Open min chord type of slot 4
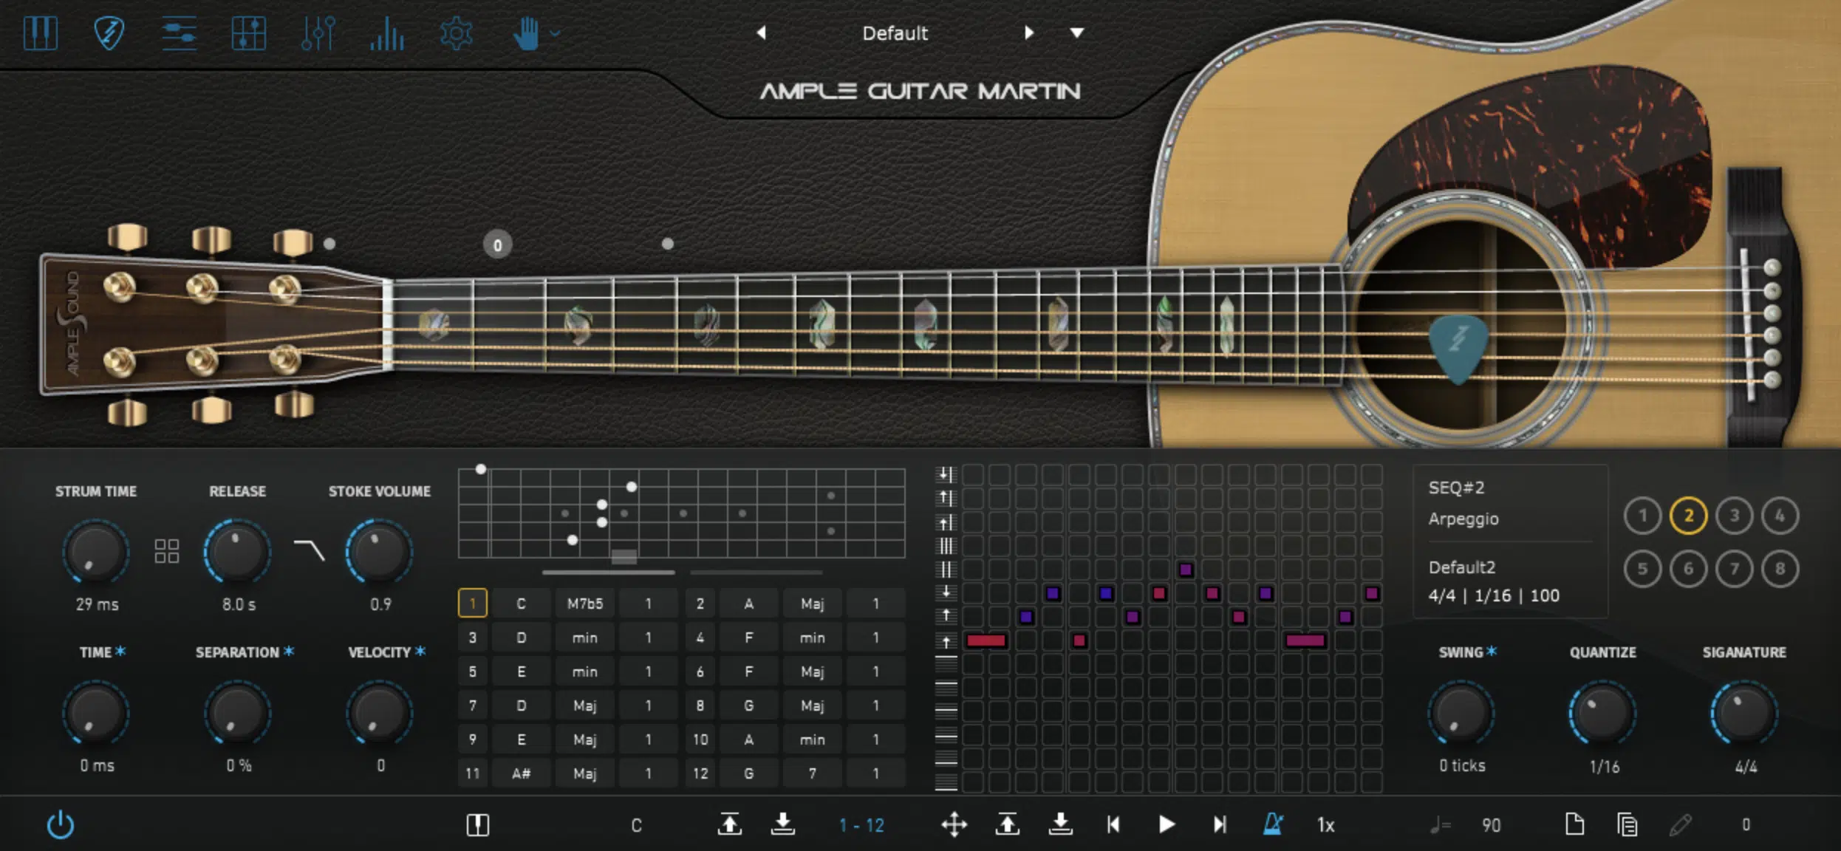Image resolution: width=1841 pixels, height=851 pixels. (812, 638)
